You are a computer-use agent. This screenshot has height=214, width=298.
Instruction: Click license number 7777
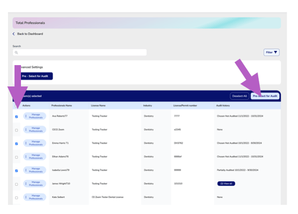177,116
